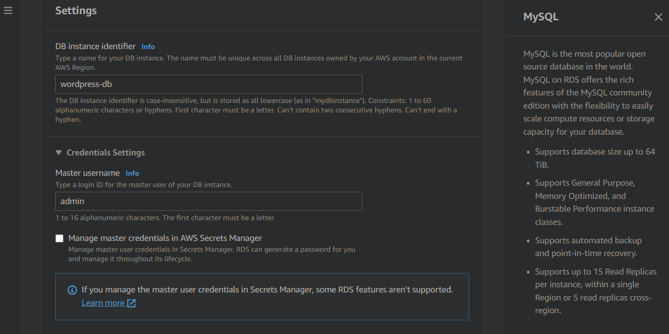This screenshot has height=334, width=669.
Task: Click the external link icon beside Learn more
Action: (131, 303)
